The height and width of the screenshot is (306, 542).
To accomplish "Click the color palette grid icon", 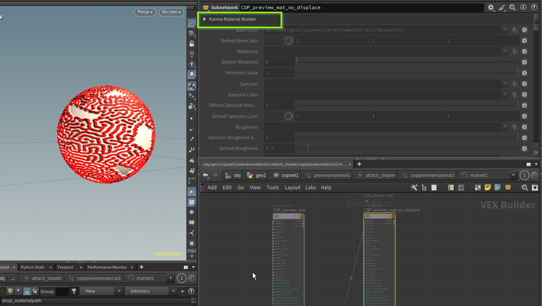I will [451, 188].
